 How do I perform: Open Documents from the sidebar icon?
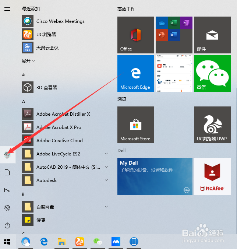coord(7,172)
